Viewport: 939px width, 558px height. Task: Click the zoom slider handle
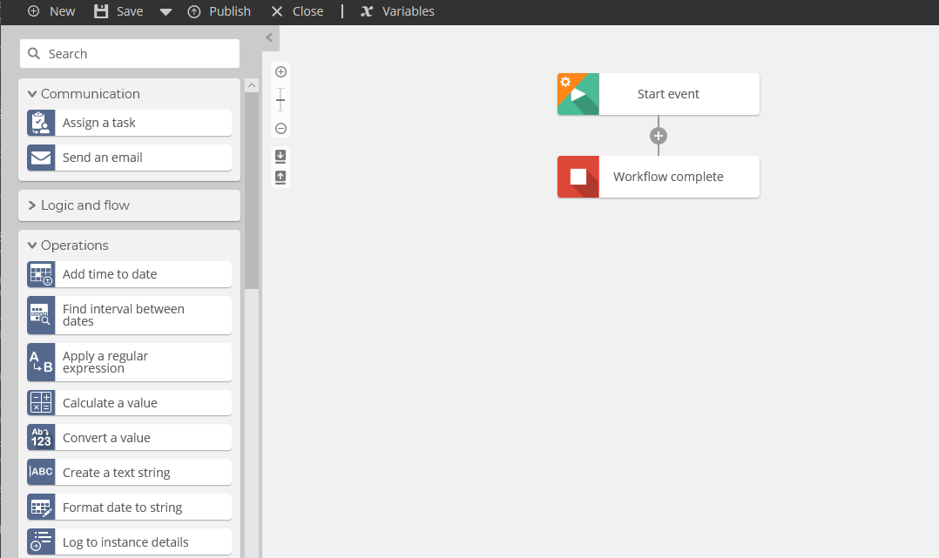280,100
